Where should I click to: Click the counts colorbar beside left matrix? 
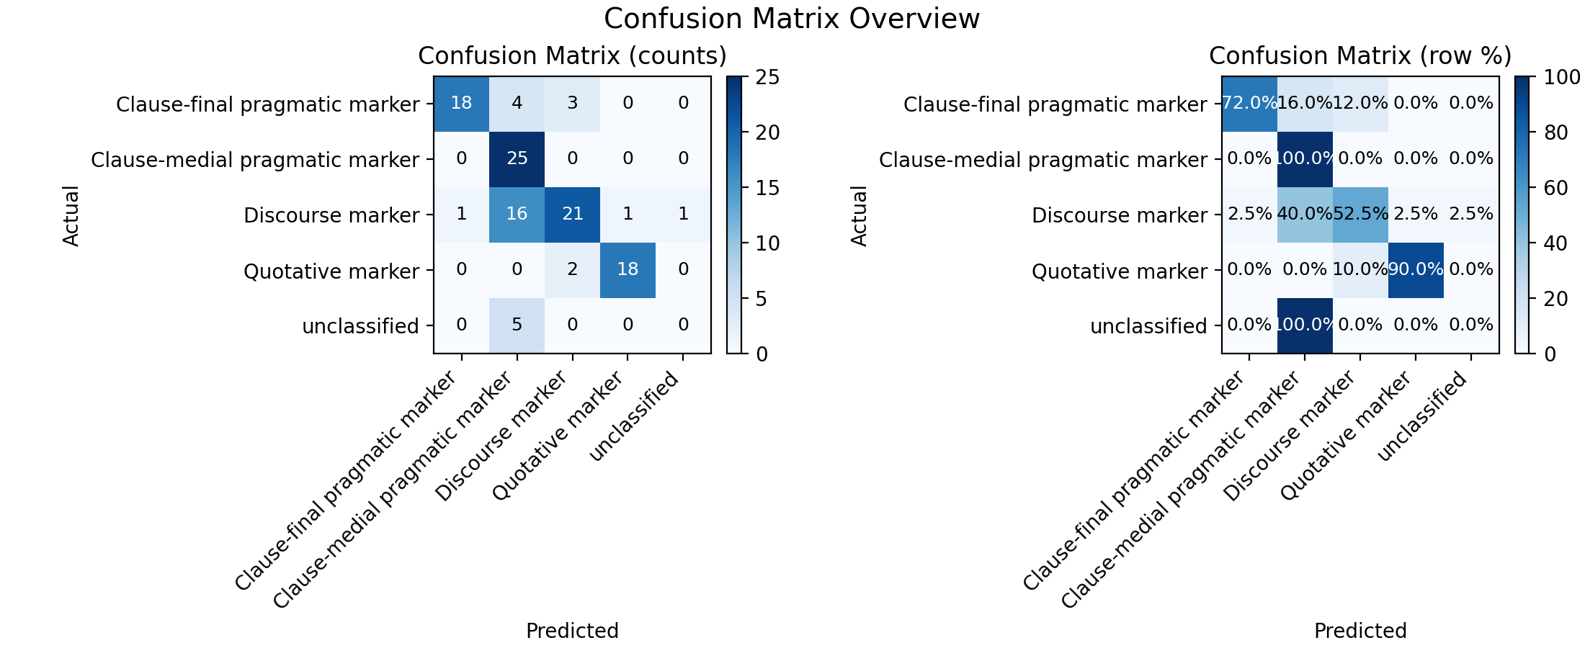point(733,215)
